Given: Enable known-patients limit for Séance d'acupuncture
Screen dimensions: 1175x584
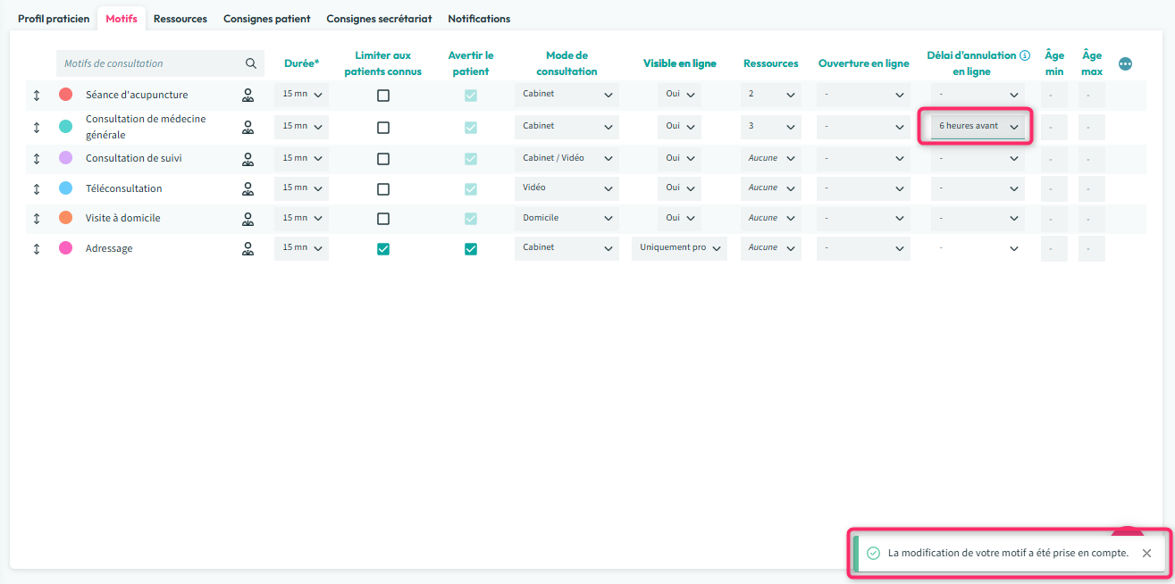Looking at the screenshot, I should coord(383,96).
